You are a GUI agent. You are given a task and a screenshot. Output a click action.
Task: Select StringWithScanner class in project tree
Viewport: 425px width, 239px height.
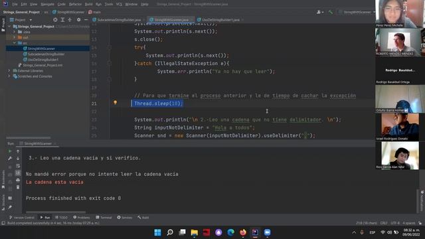41,48
